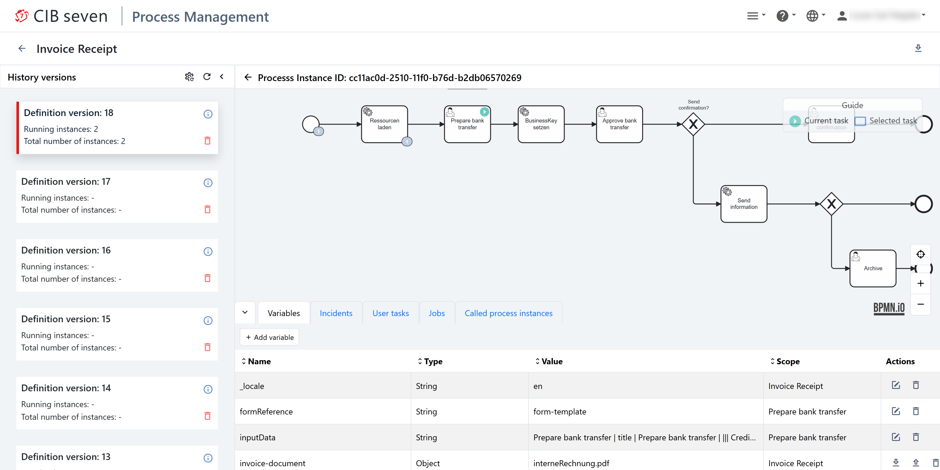
Task: Click the CIB seven logo
Action: [61, 16]
